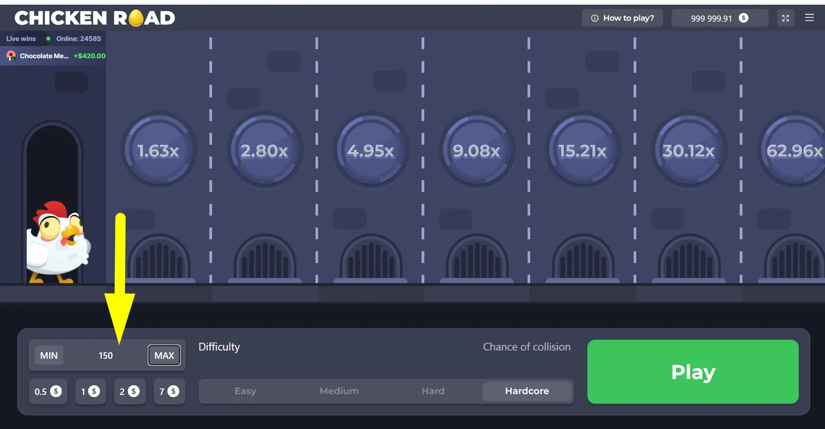825x429 pixels.
Task: Click the 150 bet amount field
Action: pyautogui.click(x=106, y=355)
